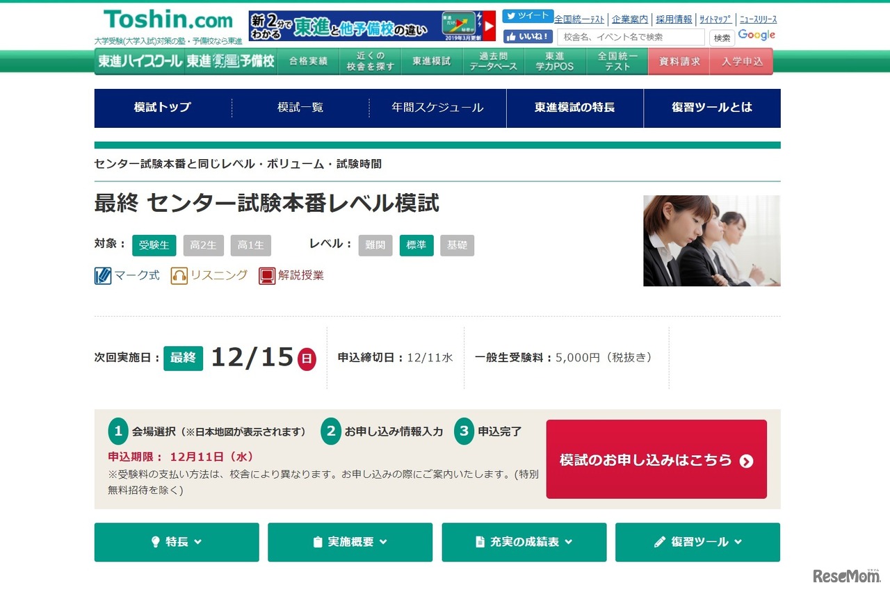Select the 高1生 target tag
Screen dimensions: 890x592
pos(251,245)
